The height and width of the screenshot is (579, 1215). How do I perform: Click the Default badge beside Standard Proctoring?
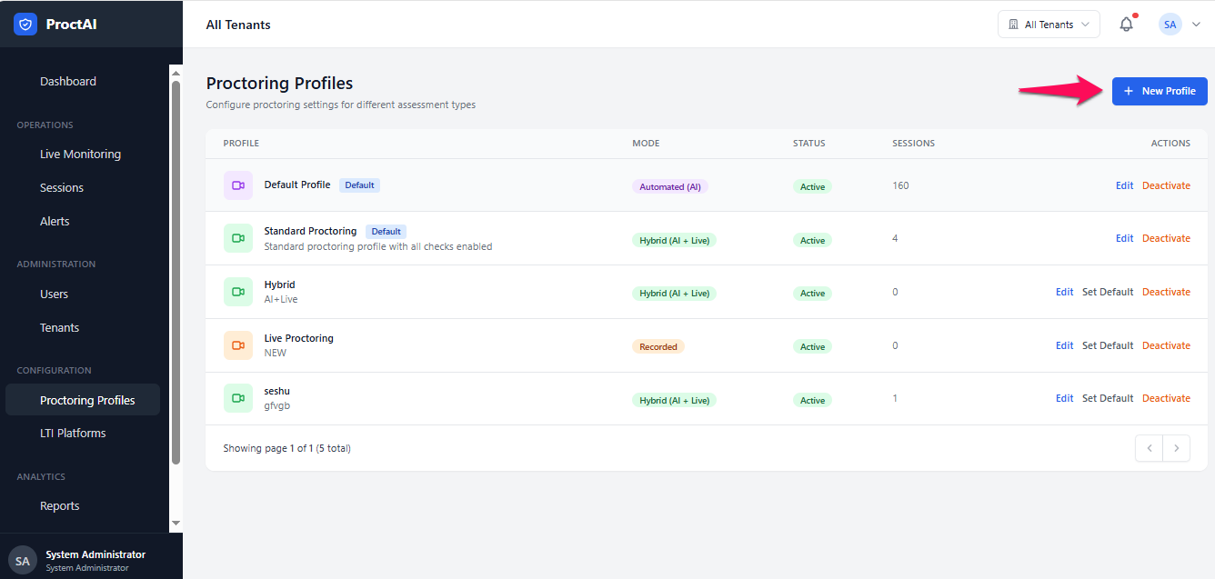click(386, 231)
